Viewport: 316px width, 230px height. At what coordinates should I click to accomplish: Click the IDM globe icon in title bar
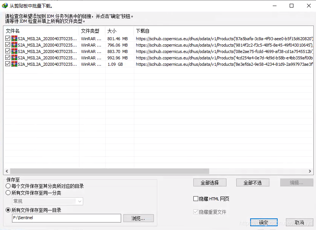point(5,6)
